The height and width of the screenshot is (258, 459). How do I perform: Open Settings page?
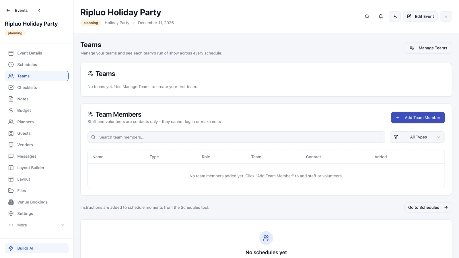coord(37,214)
